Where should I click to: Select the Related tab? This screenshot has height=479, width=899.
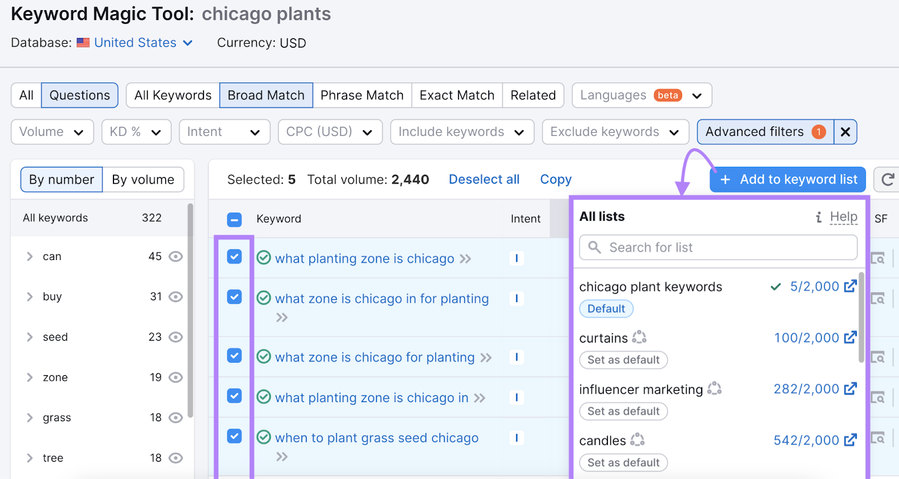click(533, 95)
